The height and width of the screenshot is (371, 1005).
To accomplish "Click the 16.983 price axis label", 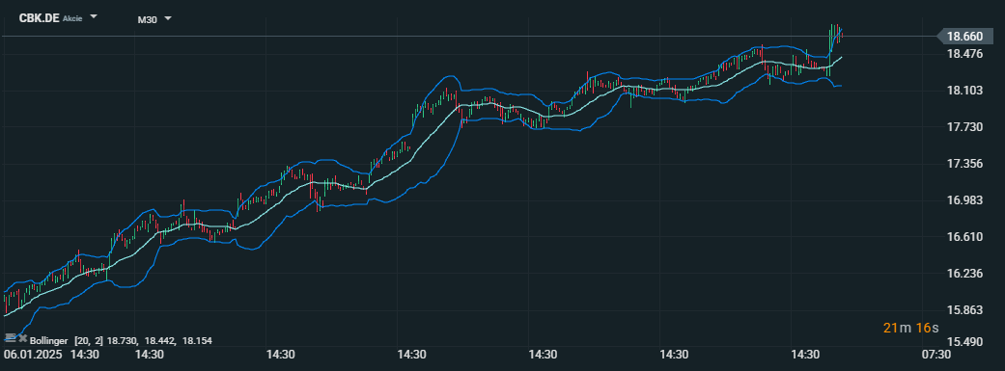I will (x=964, y=200).
